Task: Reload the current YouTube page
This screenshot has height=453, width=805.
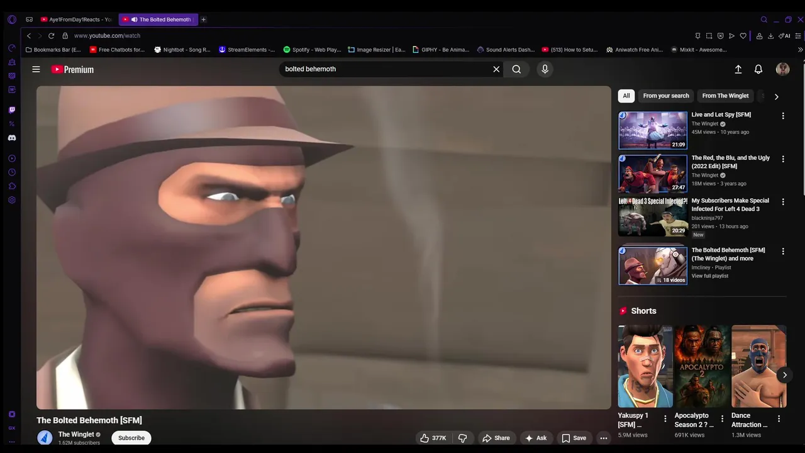Action: click(52, 36)
